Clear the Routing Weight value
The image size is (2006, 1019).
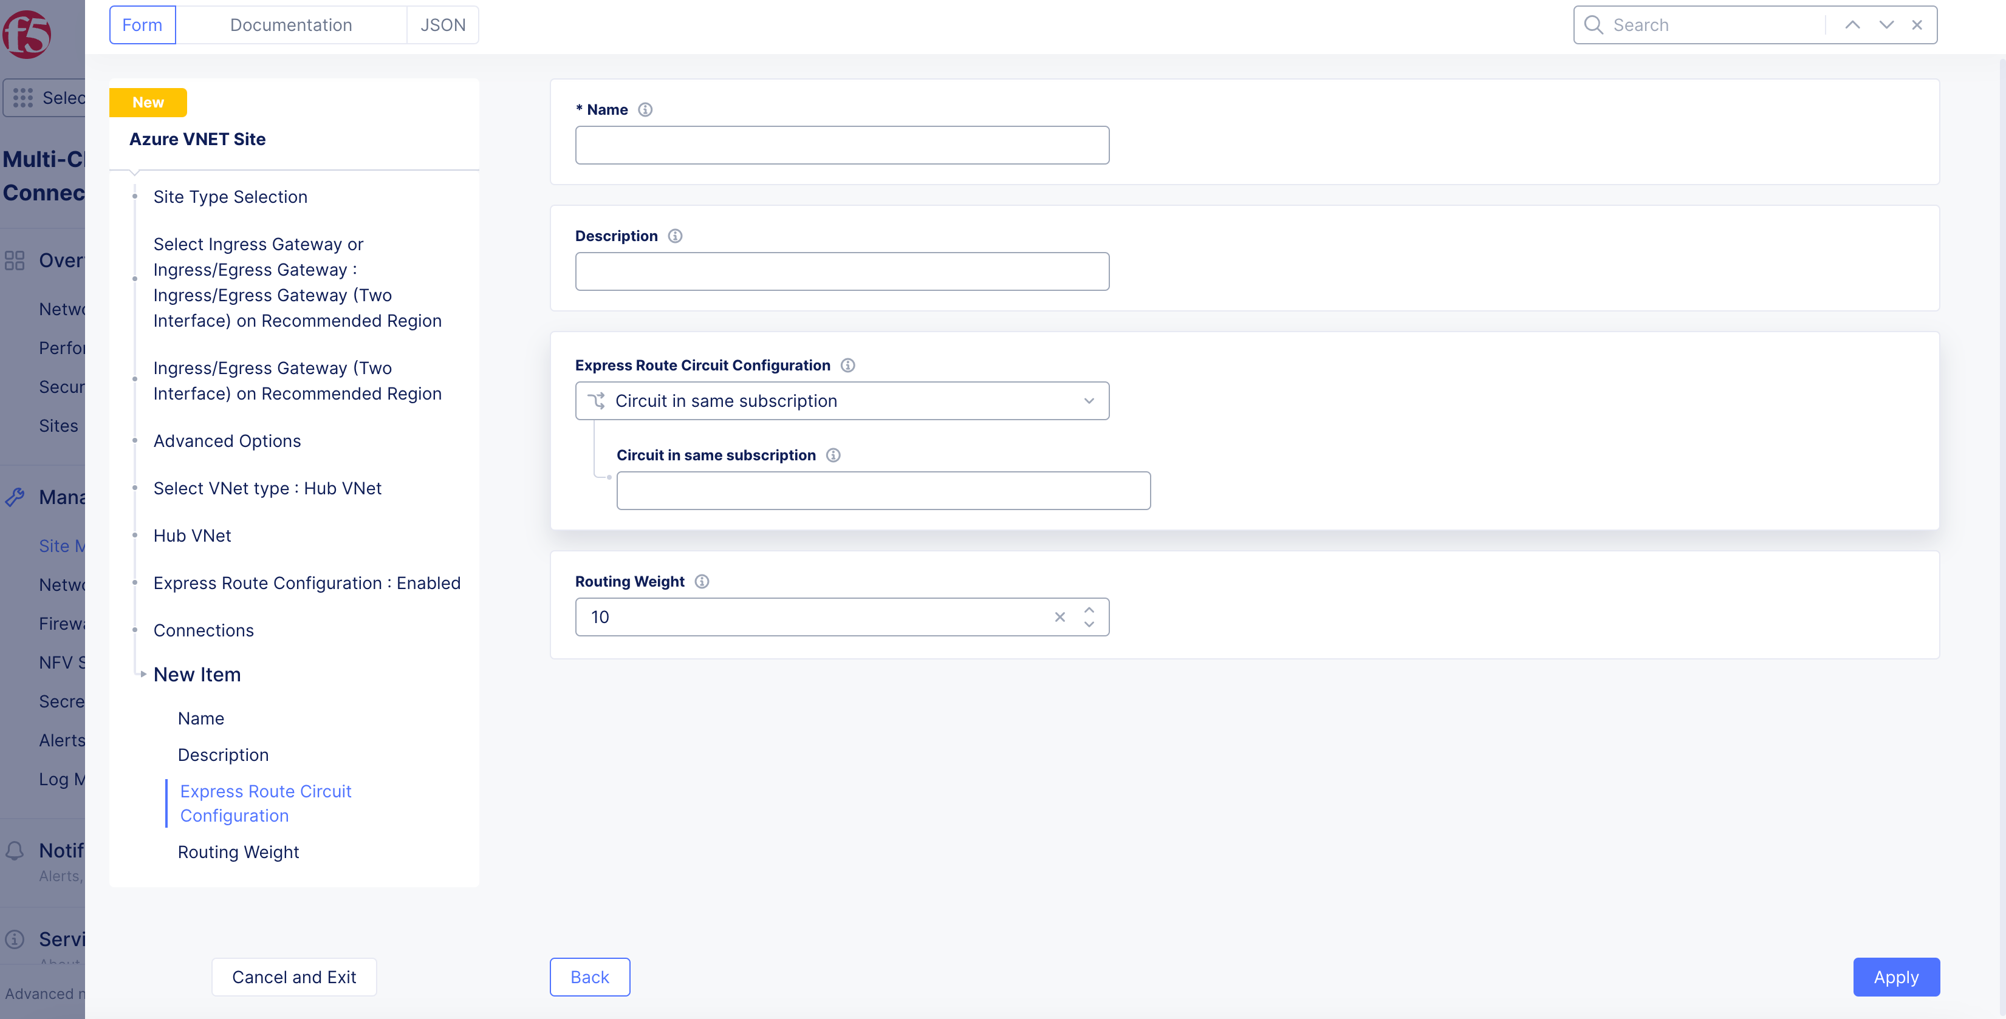coord(1059,618)
